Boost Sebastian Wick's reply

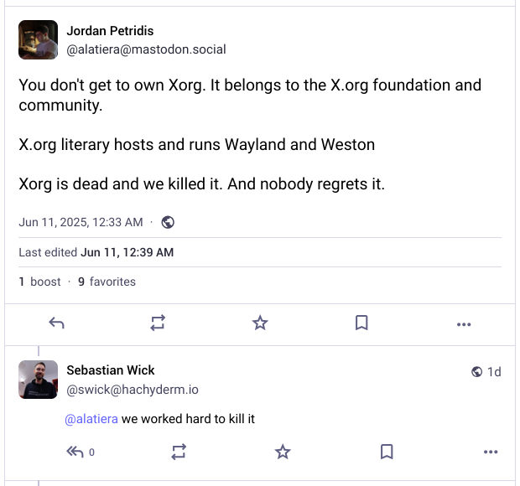(x=179, y=452)
